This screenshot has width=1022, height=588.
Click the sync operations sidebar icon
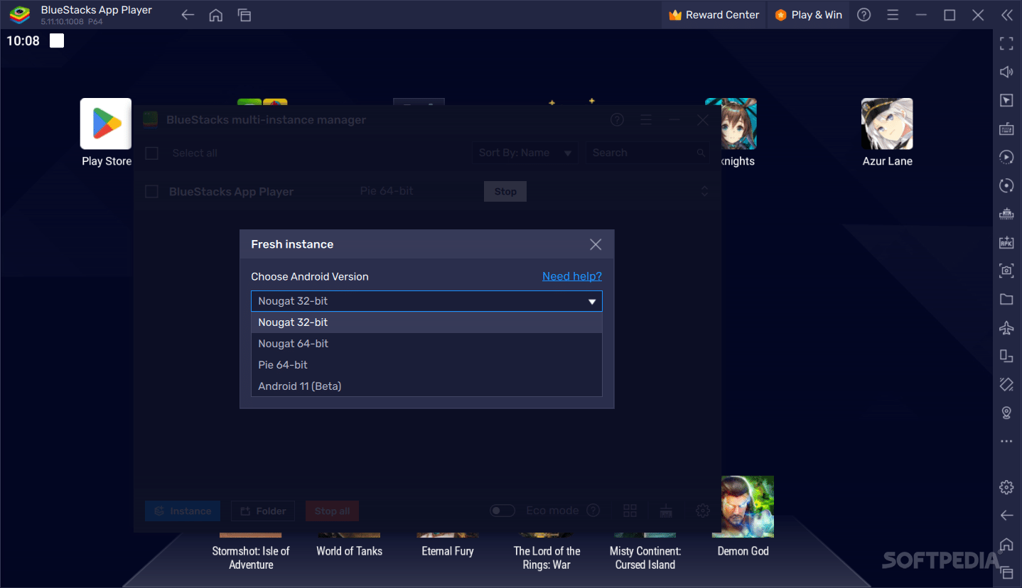(x=1006, y=185)
